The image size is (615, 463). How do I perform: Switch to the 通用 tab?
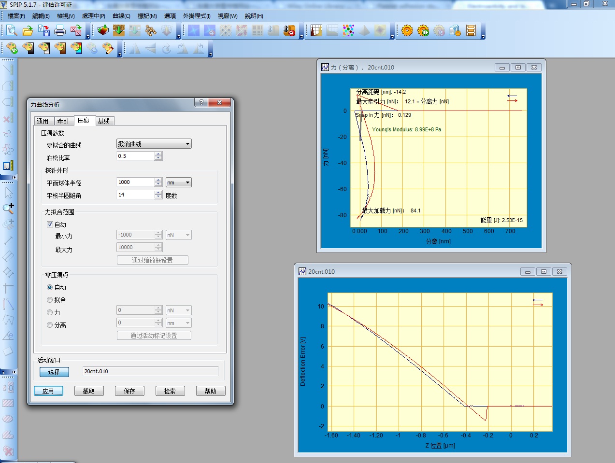pyautogui.click(x=43, y=121)
